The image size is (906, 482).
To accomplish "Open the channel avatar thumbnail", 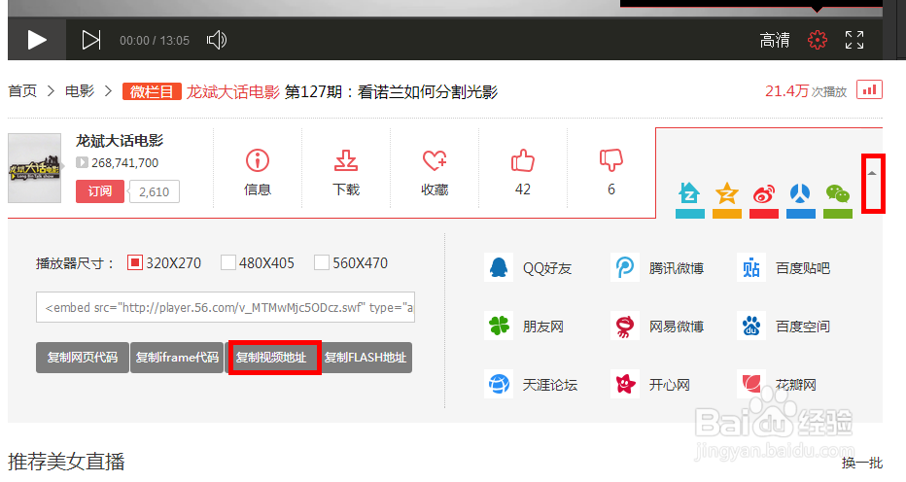I will 35,168.
